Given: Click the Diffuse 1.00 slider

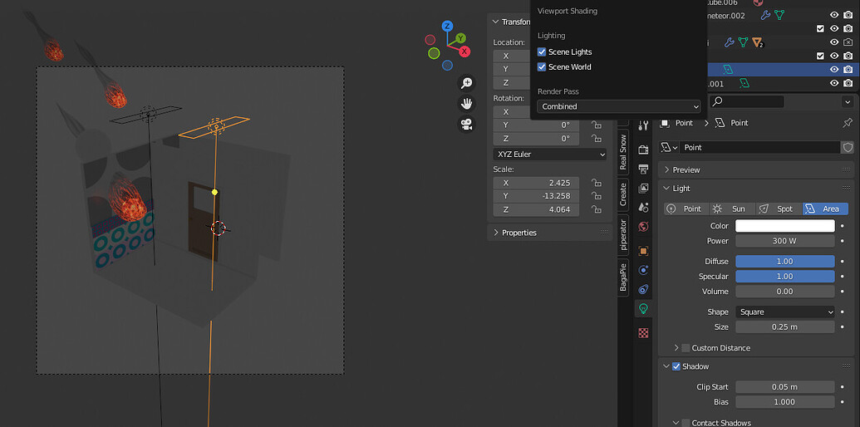Looking at the screenshot, I should coord(785,262).
